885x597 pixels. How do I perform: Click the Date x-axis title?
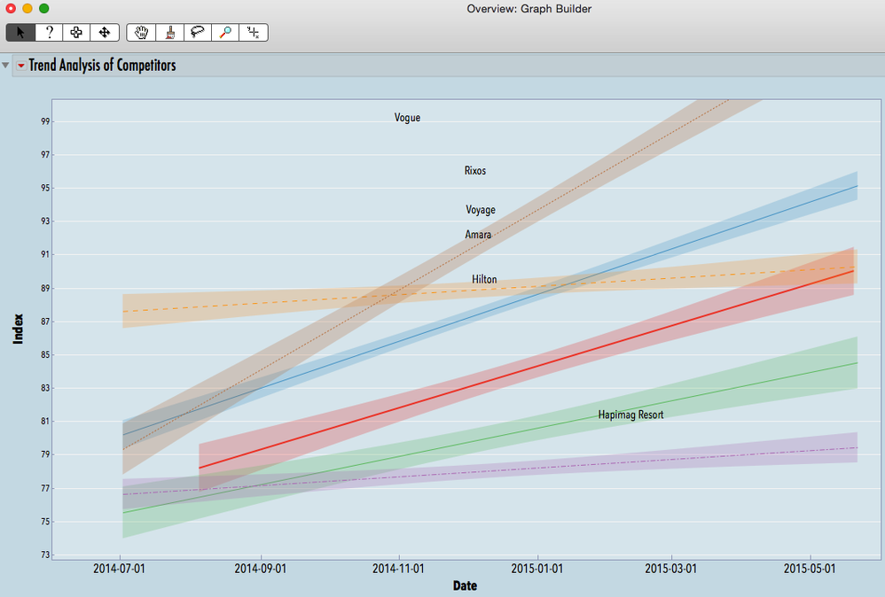(x=465, y=585)
